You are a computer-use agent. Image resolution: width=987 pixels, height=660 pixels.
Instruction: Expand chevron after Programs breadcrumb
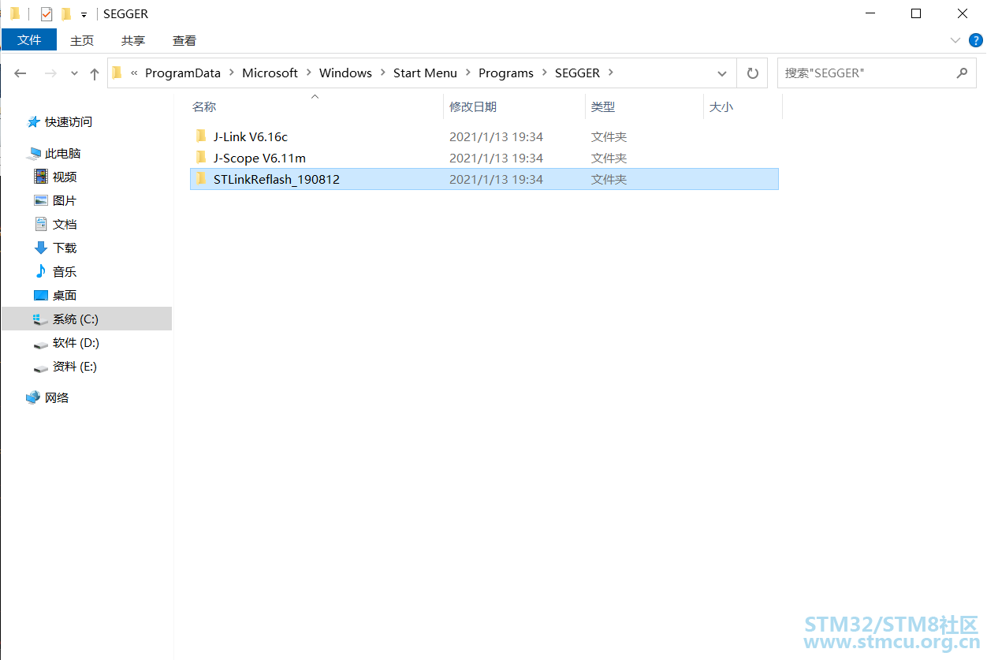point(544,73)
